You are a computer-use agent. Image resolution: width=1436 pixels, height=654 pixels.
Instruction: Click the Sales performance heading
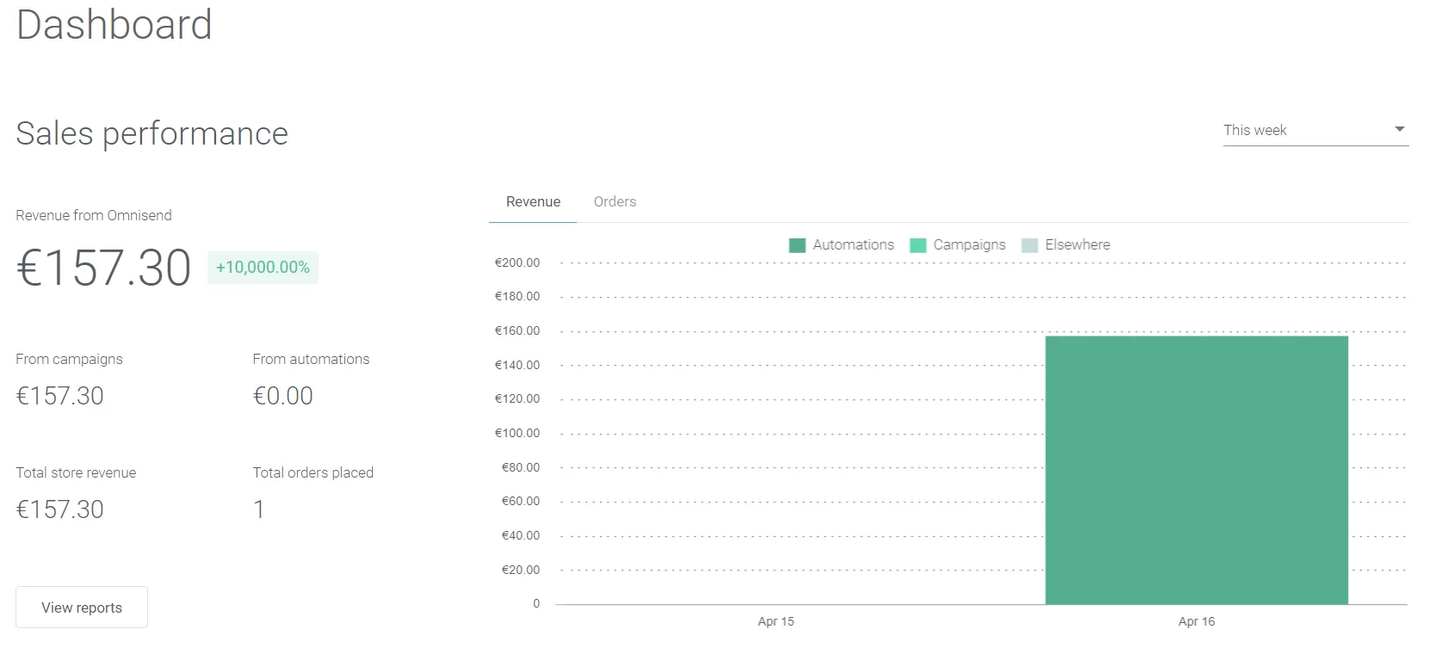(x=152, y=134)
